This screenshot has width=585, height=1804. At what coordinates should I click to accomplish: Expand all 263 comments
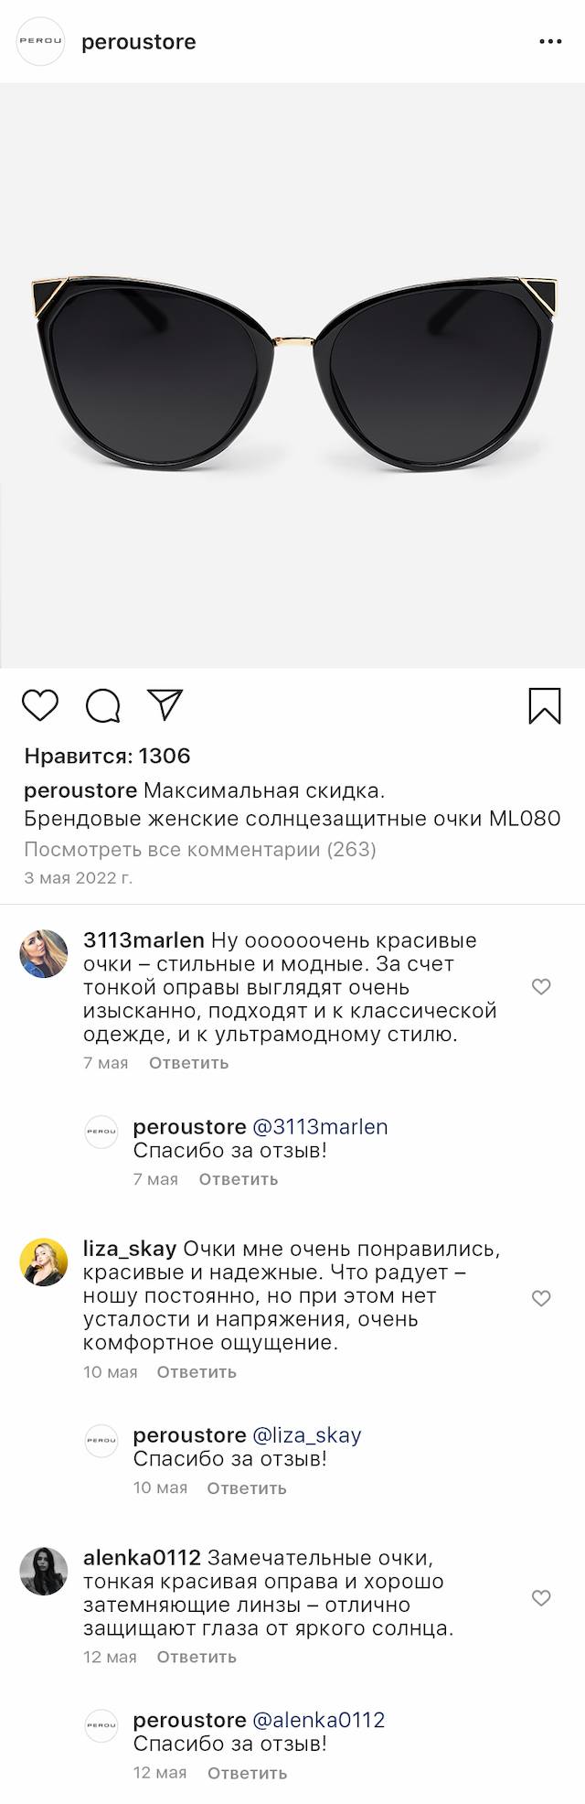(x=200, y=849)
